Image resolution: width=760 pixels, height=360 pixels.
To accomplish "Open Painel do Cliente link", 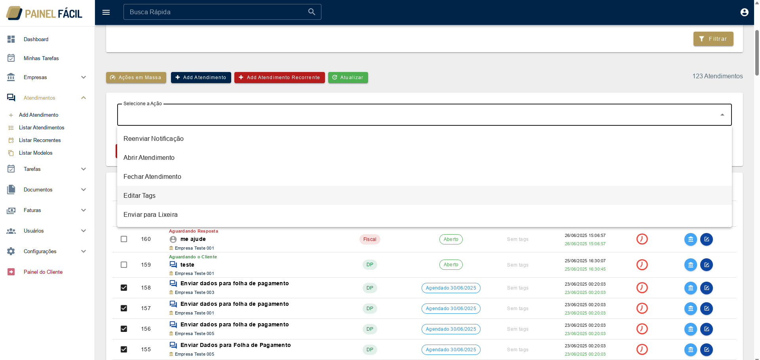I will pos(43,272).
